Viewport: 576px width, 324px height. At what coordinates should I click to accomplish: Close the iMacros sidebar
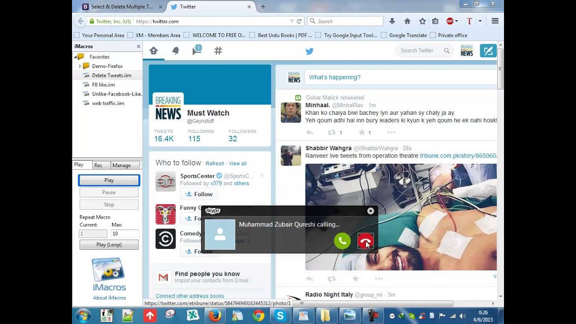point(139,46)
